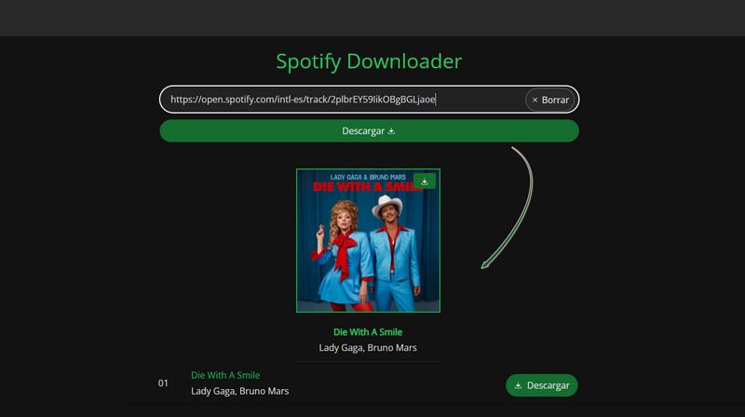Click the wide green Descargar button
745x417 pixels.
tap(369, 130)
